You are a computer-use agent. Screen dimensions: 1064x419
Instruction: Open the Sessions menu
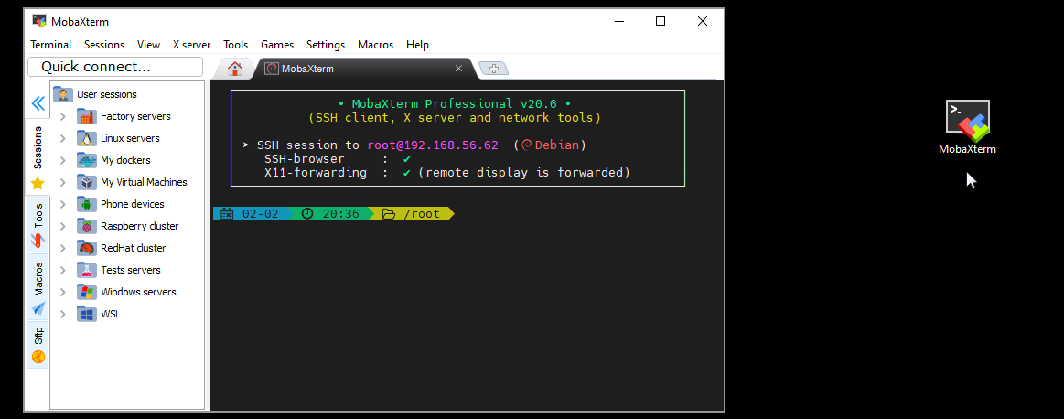pos(104,45)
